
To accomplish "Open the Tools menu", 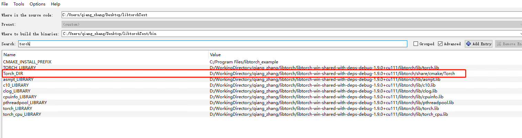I will pyautogui.click(x=19, y=4).
